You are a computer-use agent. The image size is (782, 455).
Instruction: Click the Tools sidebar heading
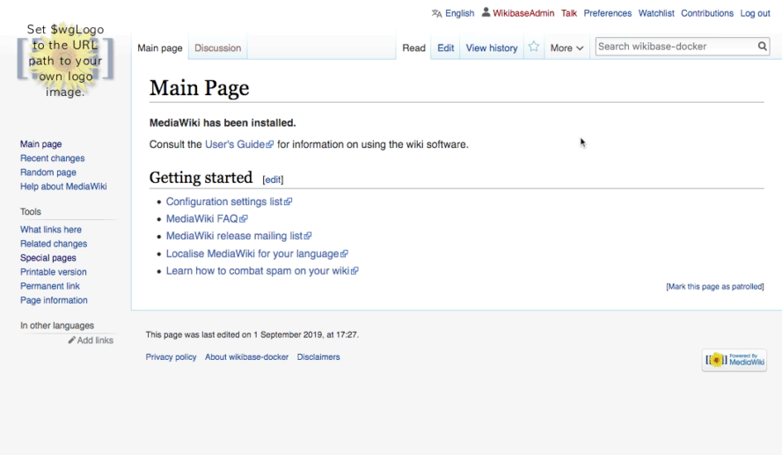[x=31, y=211]
